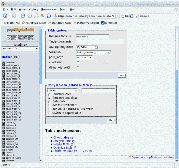Click Go button in Copy table section
This screenshot has height=168, width=179.
click(x=111, y=120)
